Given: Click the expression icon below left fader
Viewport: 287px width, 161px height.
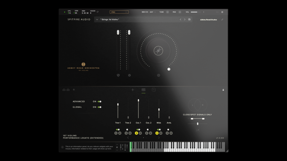Looking at the screenshot, I should click(x=118, y=75).
